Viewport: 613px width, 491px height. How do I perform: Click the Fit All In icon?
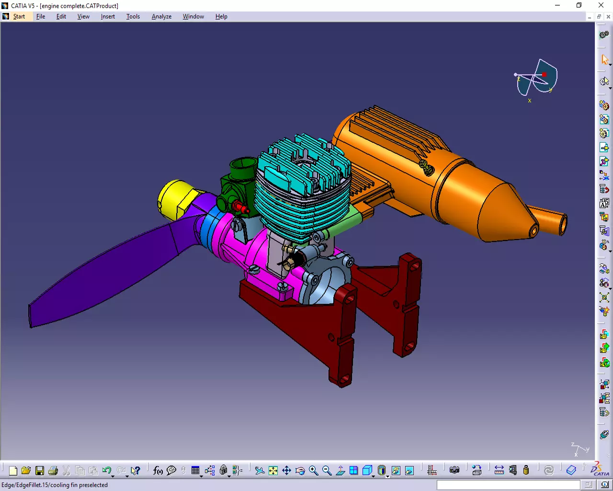273,471
